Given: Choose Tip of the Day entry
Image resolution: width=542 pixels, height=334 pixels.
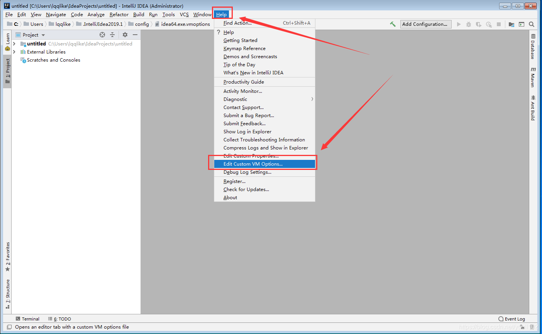Looking at the screenshot, I should click(x=265, y=65).
